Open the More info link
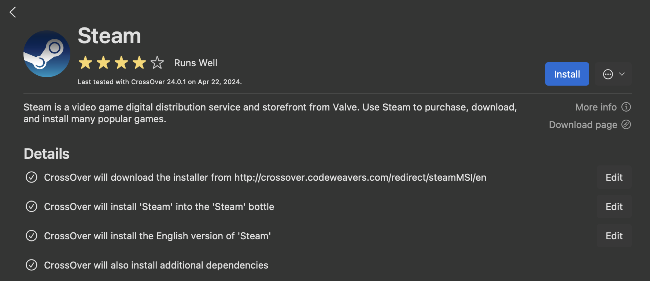 coord(596,107)
